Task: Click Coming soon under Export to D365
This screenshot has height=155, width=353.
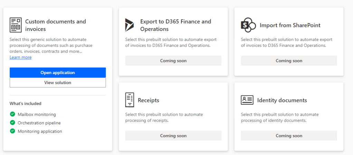Action: (x=173, y=61)
